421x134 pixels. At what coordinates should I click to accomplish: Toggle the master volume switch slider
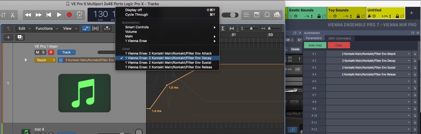[x=231, y=15]
